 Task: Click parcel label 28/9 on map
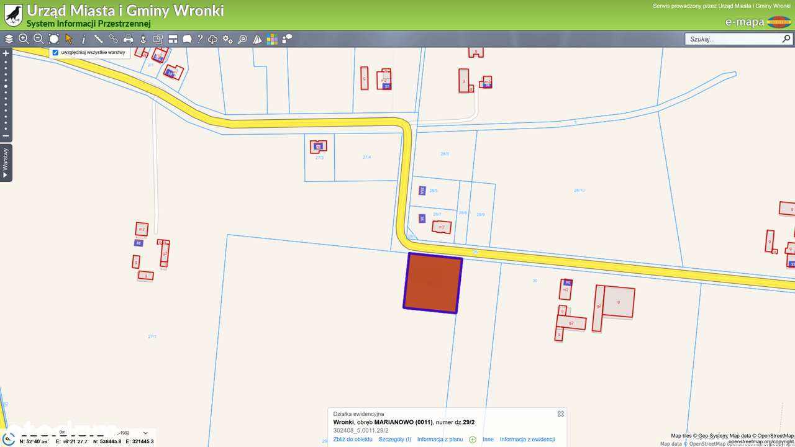(x=480, y=214)
